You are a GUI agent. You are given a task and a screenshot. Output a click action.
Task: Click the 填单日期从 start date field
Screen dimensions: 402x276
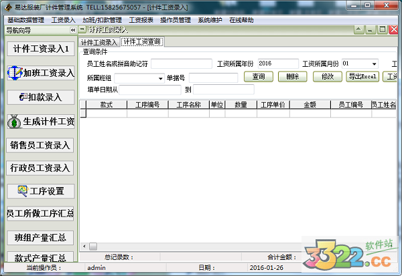click(150, 90)
